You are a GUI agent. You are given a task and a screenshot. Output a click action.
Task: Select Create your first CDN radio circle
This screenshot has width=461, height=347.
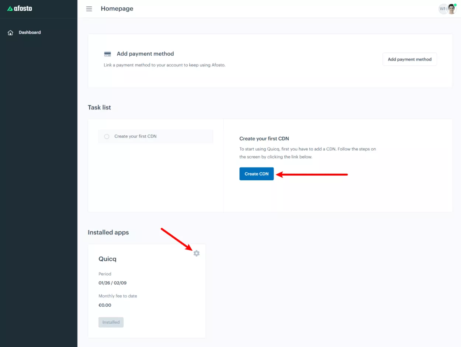(x=107, y=136)
